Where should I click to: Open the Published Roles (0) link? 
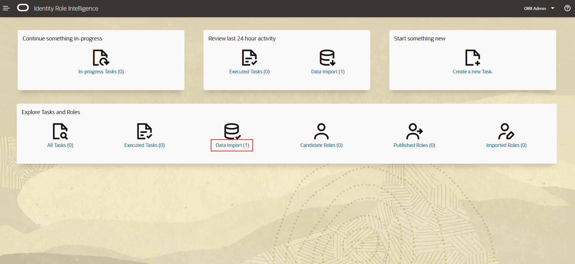415,145
